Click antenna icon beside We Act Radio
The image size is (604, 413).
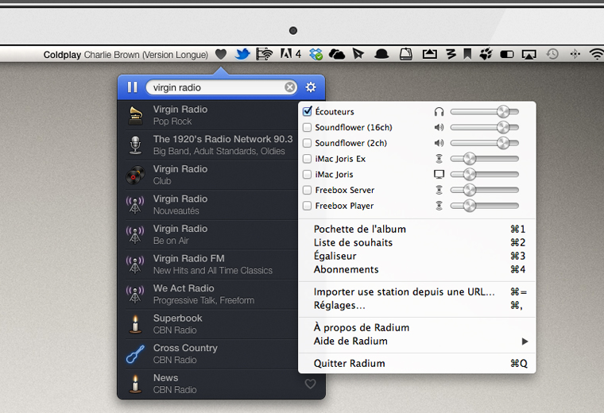click(x=135, y=295)
